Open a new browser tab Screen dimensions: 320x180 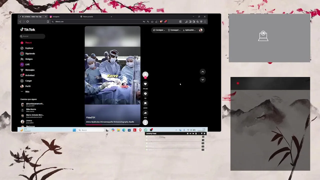point(111,17)
